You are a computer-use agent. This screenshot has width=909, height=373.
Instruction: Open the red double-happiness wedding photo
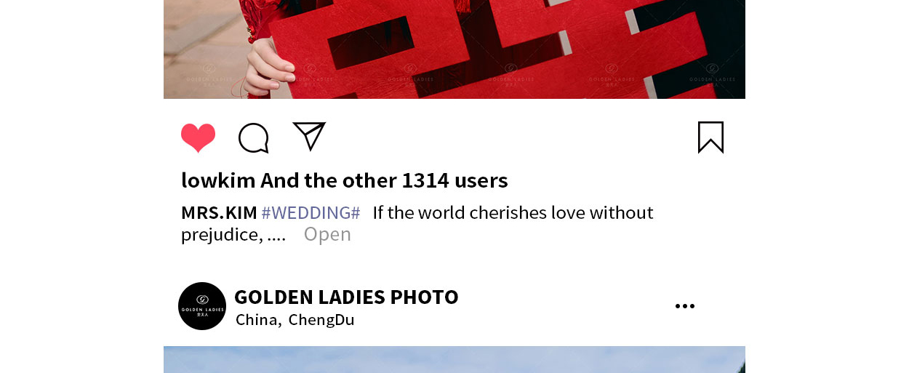pos(454,49)
